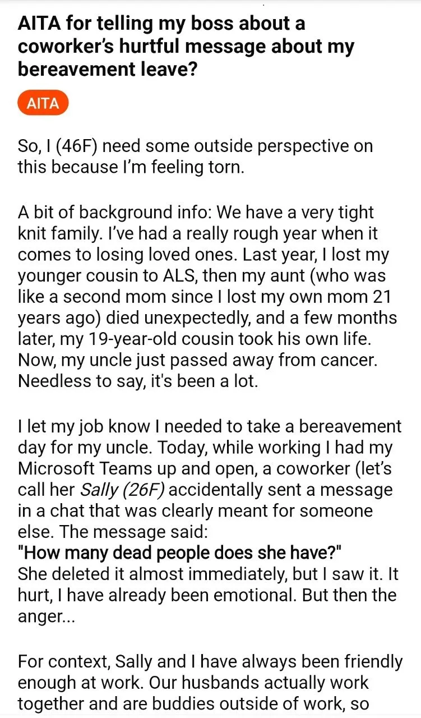The width and height of the screenshot is (421, 718).
Task: Tap the line "Our husbands actually work"
Action: point(193,683)
